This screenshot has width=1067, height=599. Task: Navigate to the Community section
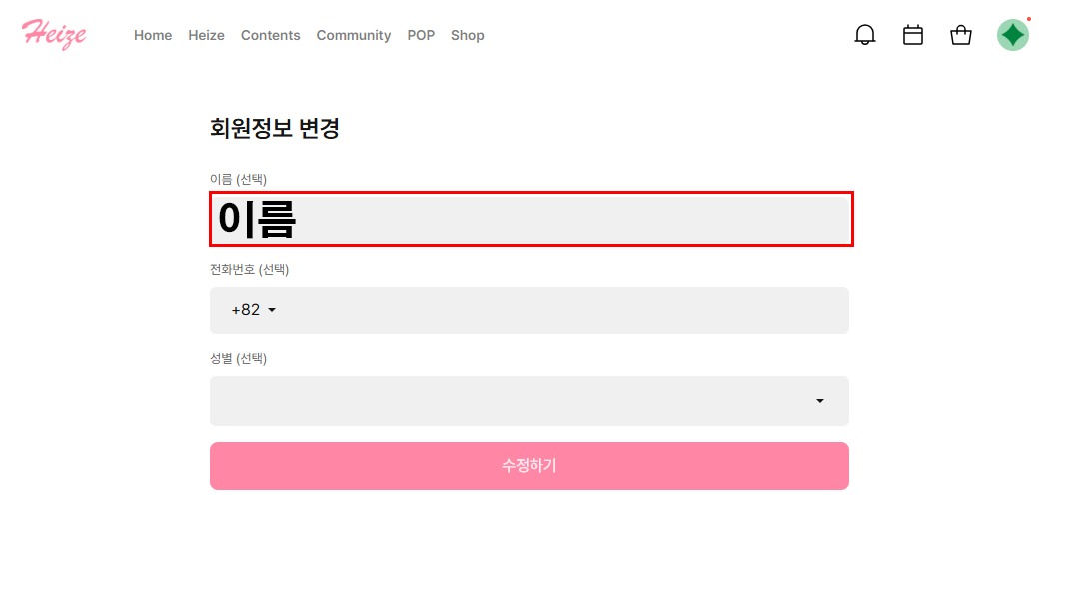point(353,35)
